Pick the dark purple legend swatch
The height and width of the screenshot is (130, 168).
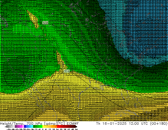coord(16,127)
